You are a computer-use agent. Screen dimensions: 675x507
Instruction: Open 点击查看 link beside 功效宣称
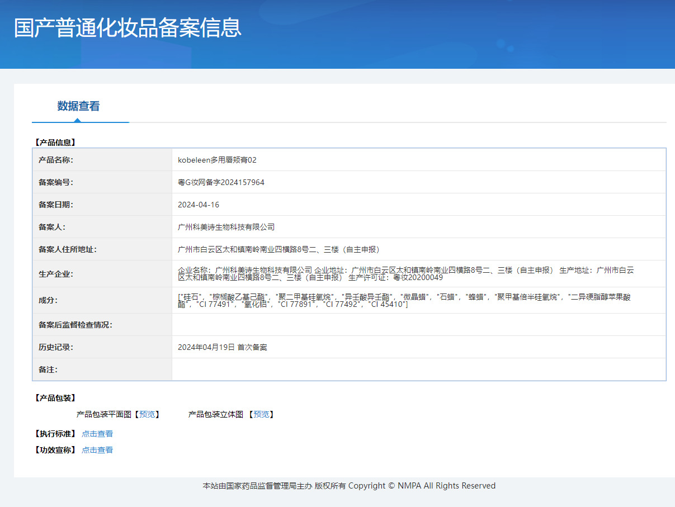[x=97, y=450]
